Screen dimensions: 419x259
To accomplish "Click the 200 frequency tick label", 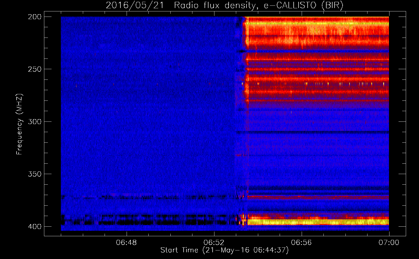I will point(34,17).
